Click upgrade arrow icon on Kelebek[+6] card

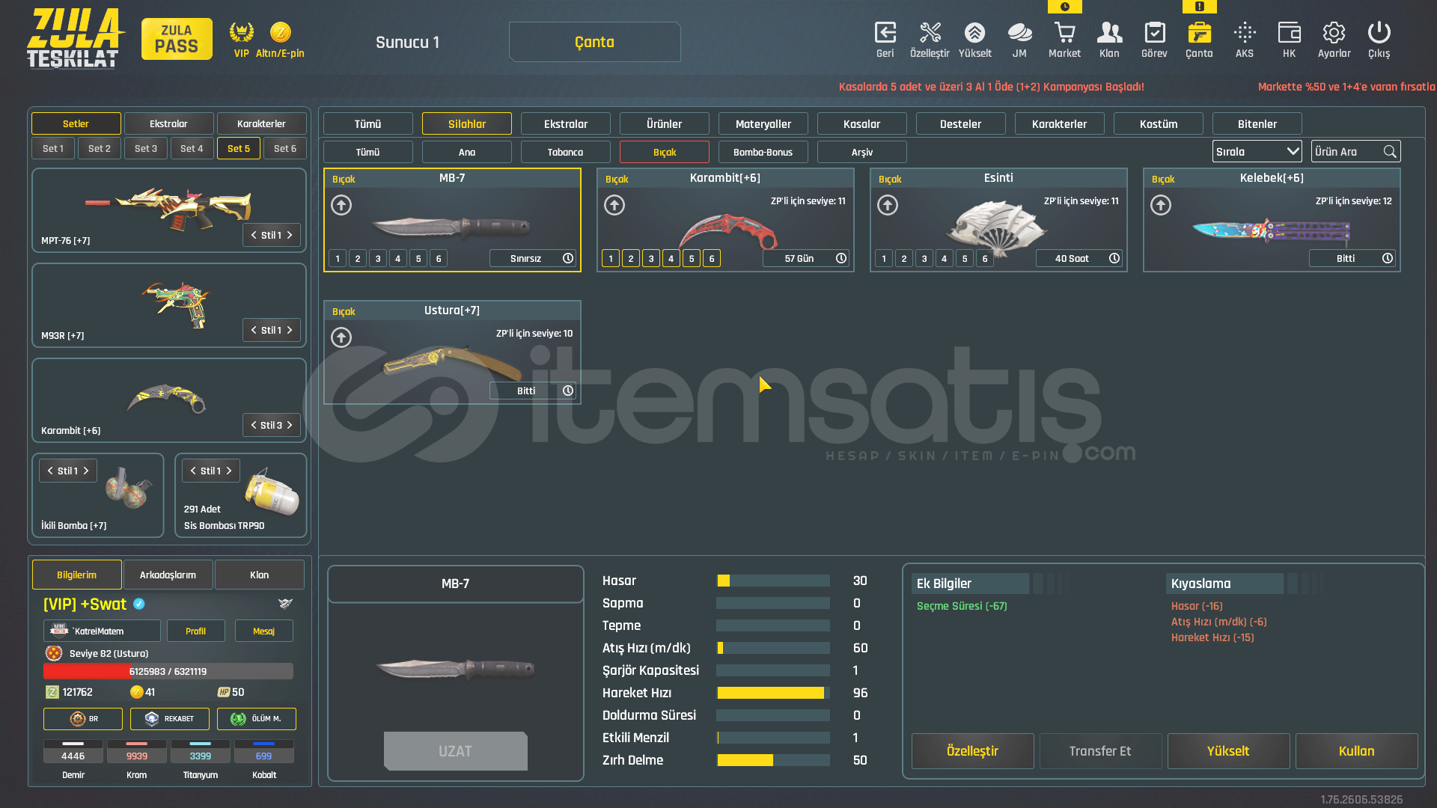point(1161,205)
